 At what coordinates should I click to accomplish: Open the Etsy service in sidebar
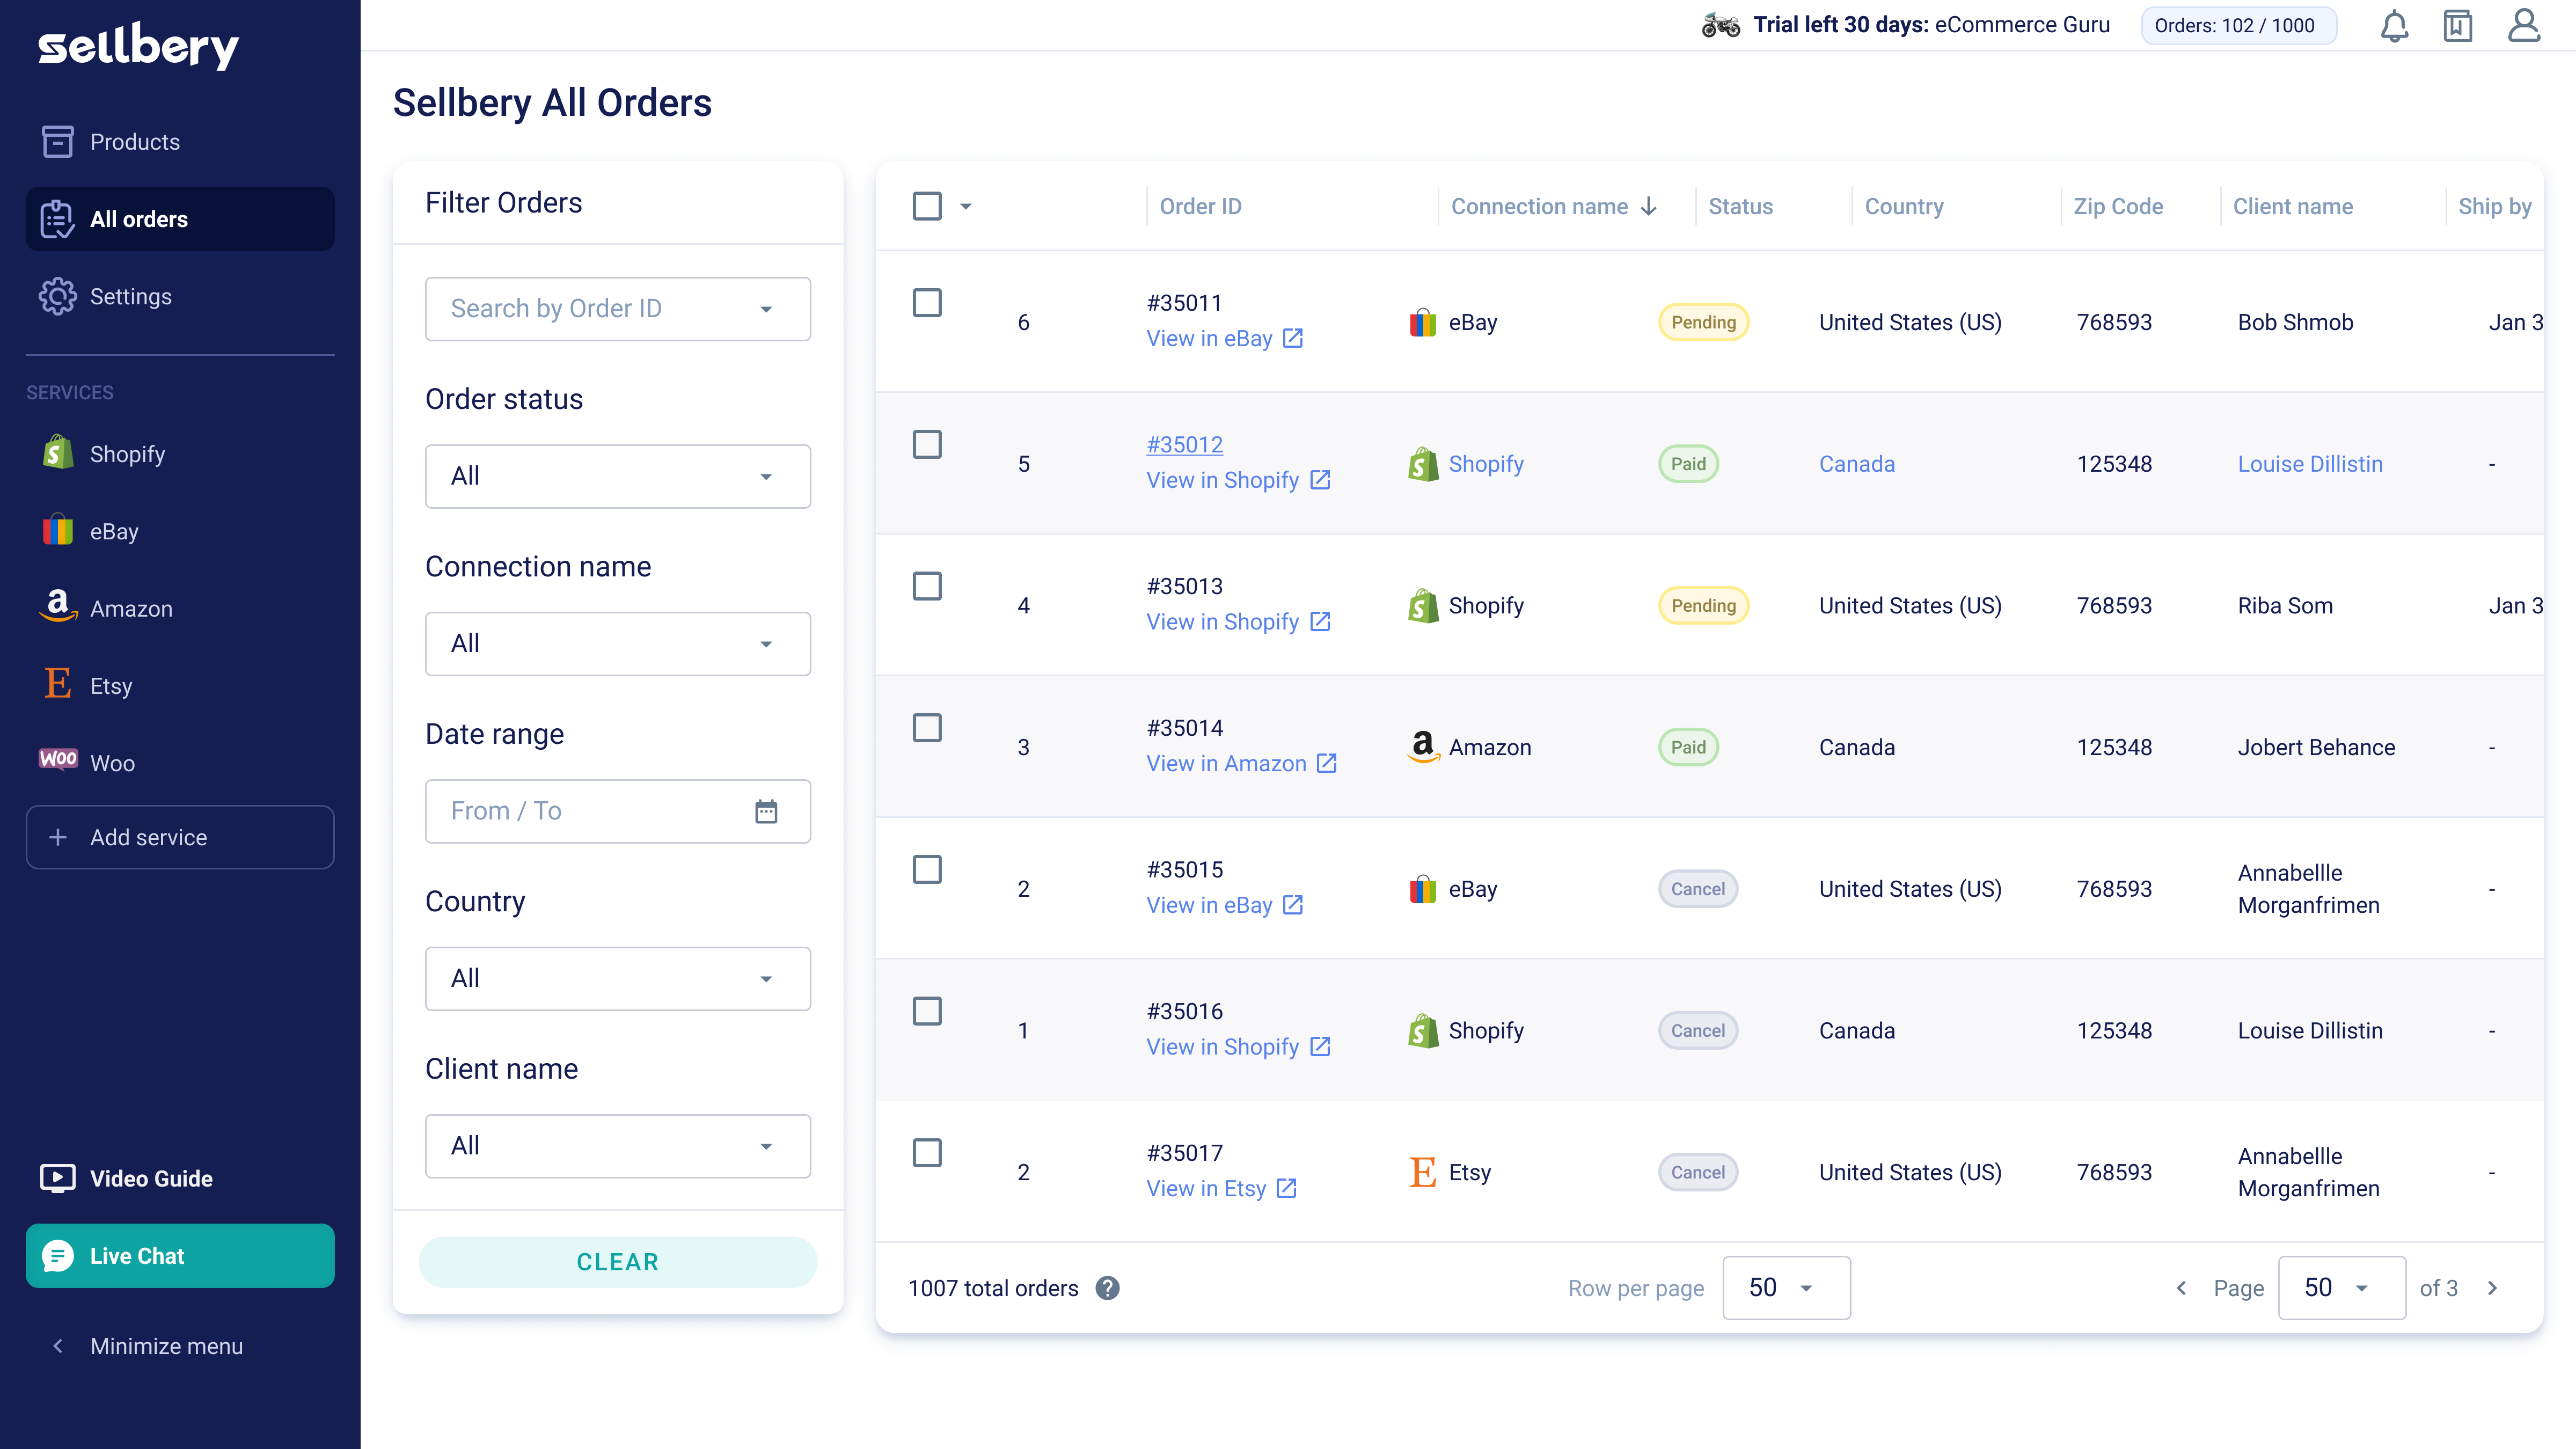(110, 686)
